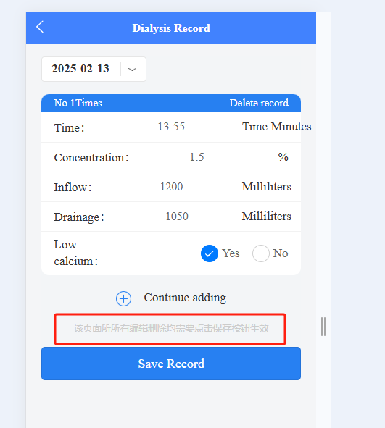This screenshot has height=428, width=385.
Task: Click the Time:Minutes unit label
Action: coord(276,127)
